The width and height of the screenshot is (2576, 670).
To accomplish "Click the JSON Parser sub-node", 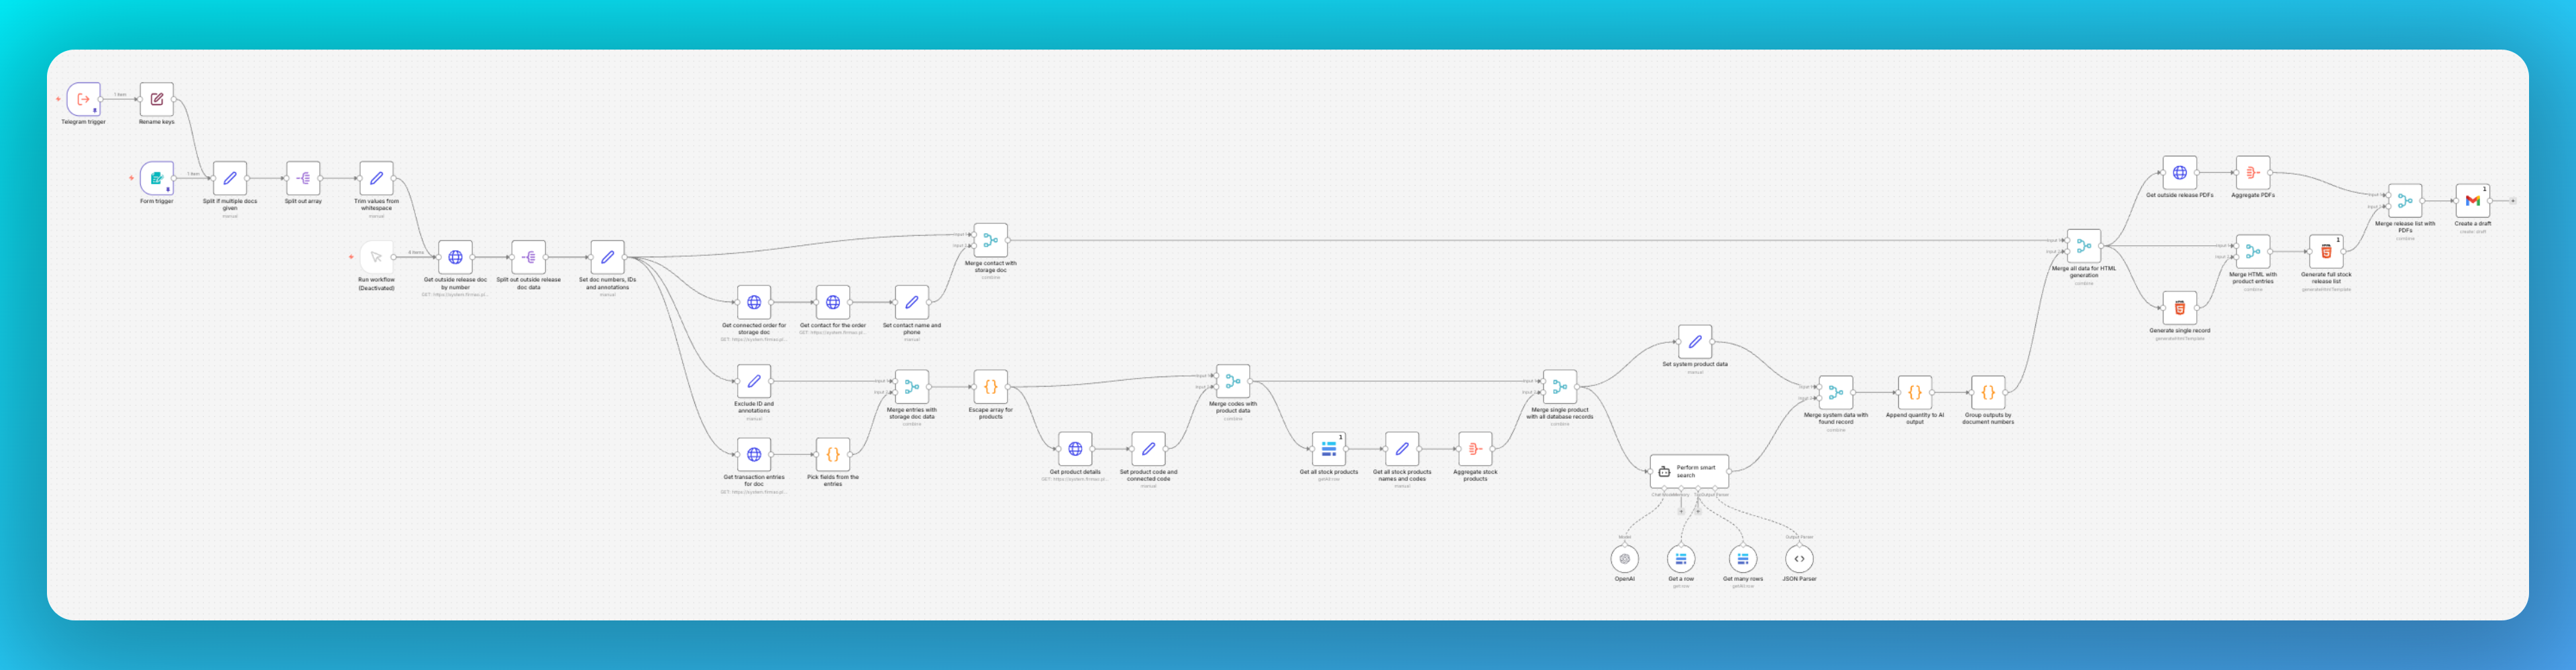I will coord(1799,559).
